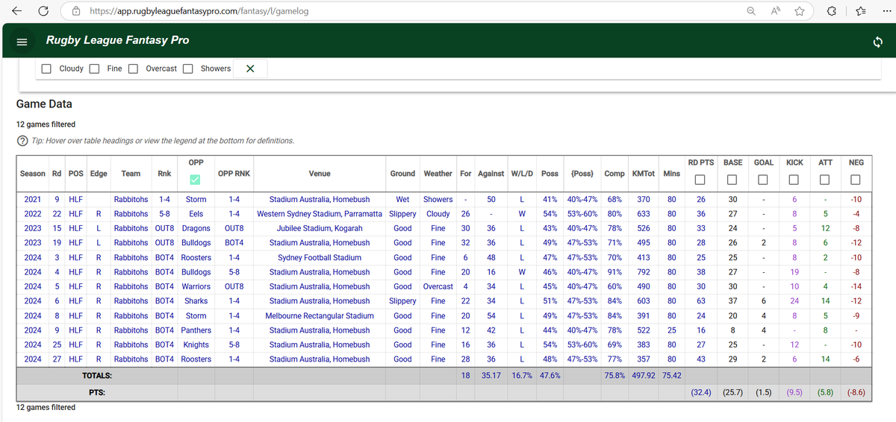Select Western Sydney Stadium, Parramatta cell
896x422 pixels.
pyautogui.click(x=320, y=214)
